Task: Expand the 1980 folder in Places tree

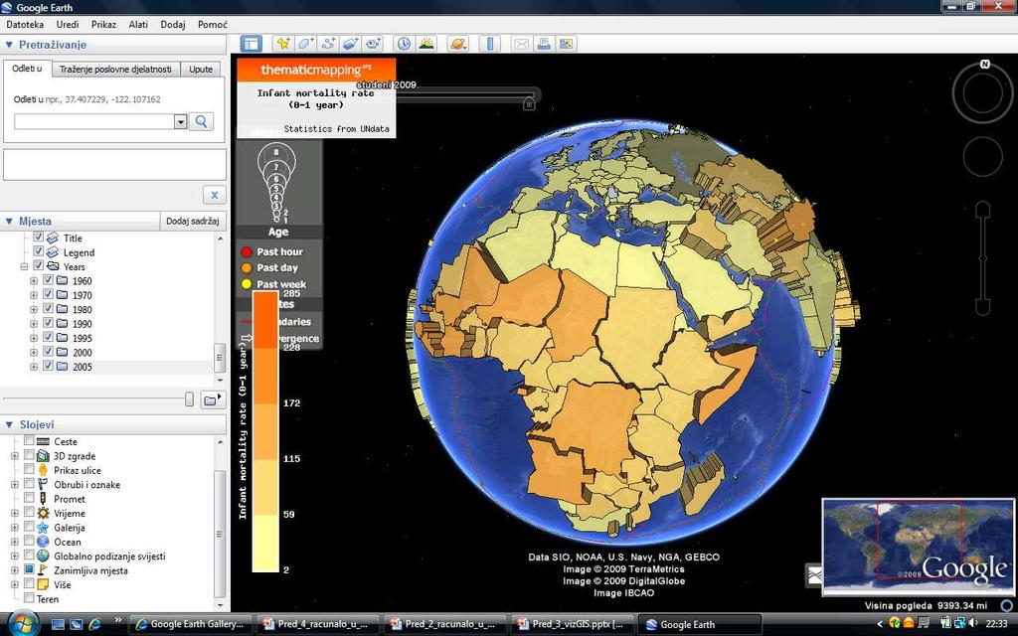Action: click(33, 310)
